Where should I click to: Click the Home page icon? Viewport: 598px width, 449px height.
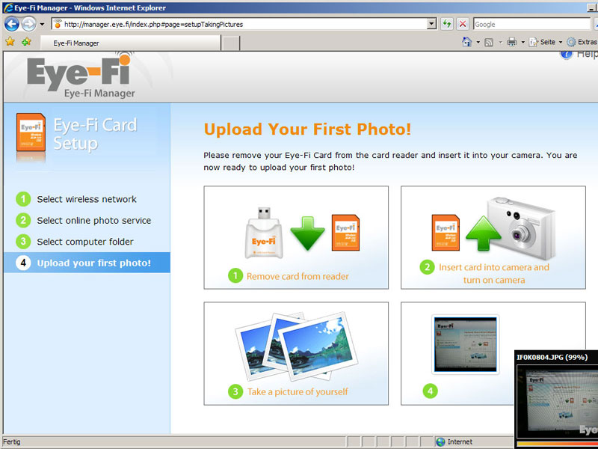coord(466,42)
